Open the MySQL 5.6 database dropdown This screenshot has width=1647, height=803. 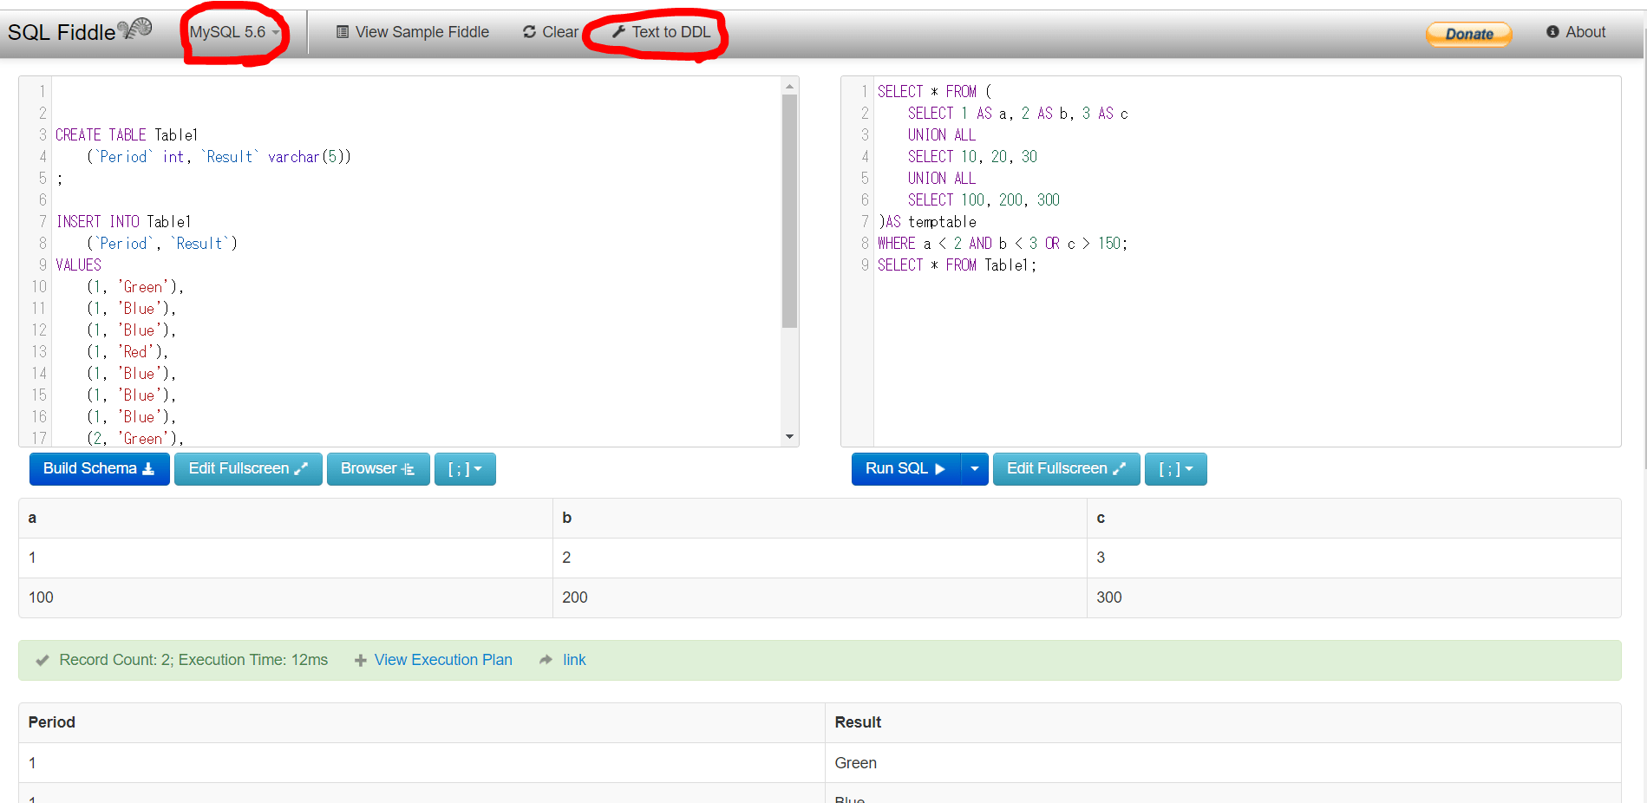coord(234,32)
